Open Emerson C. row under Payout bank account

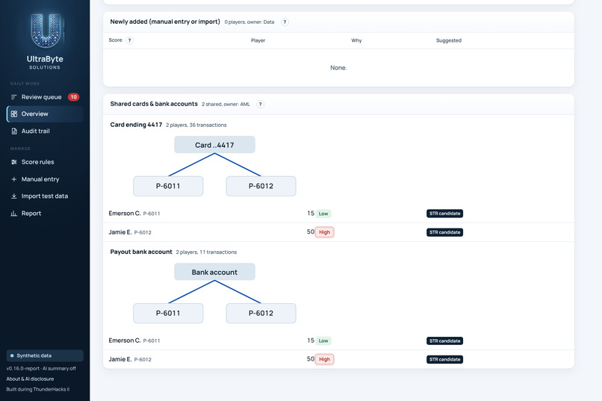pos(338,341)
